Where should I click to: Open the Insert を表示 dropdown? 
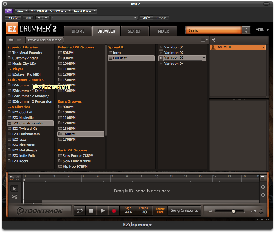84,11
